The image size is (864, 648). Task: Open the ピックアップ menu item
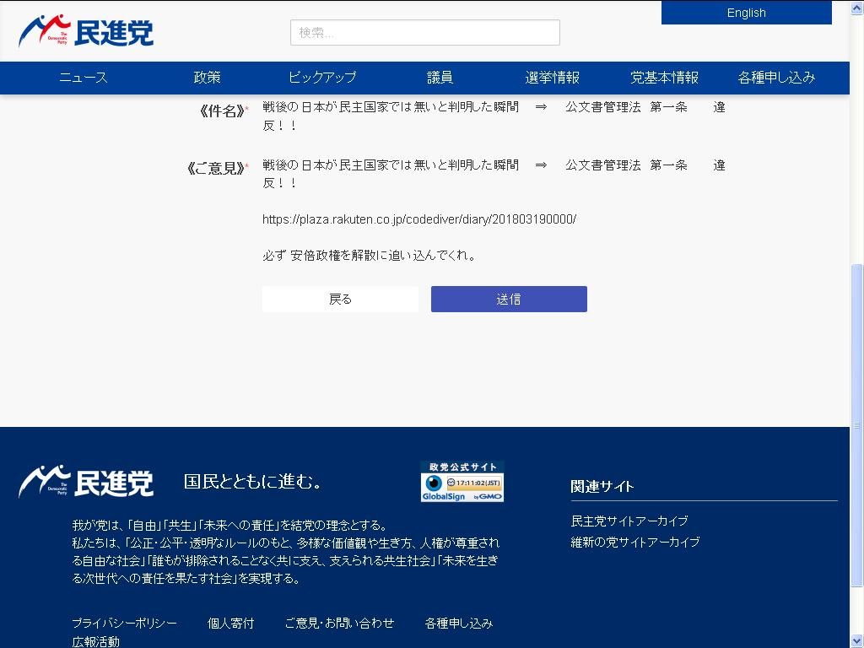tap(322, 78)
